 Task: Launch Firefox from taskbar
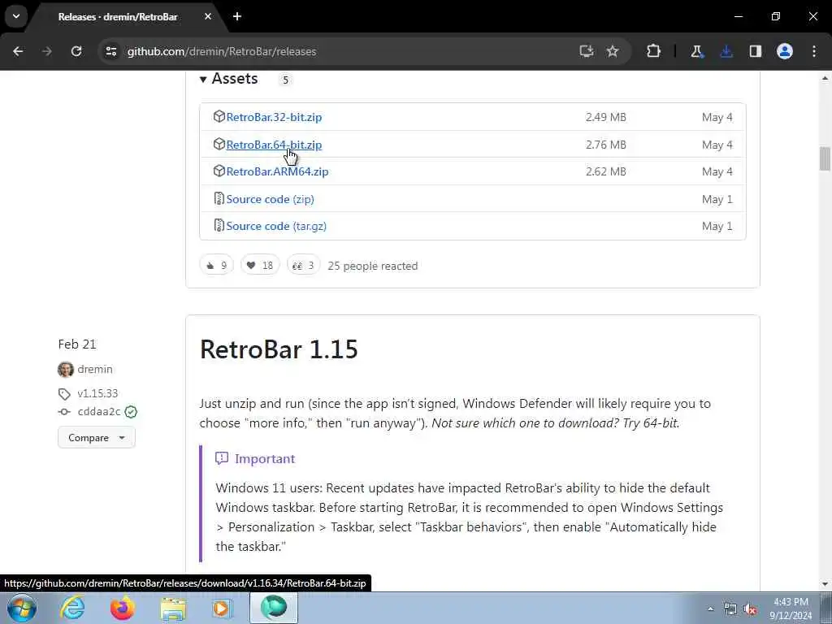122,608
